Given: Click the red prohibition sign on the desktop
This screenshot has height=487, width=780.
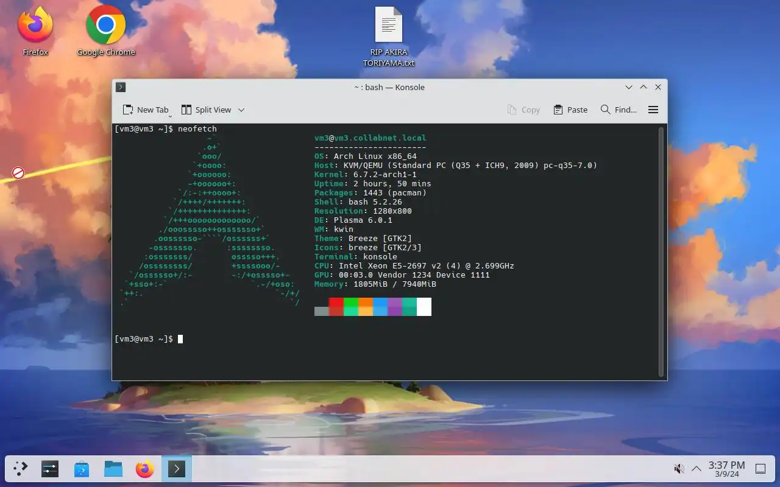Looking at the screenshot, I should click(18, 173).
